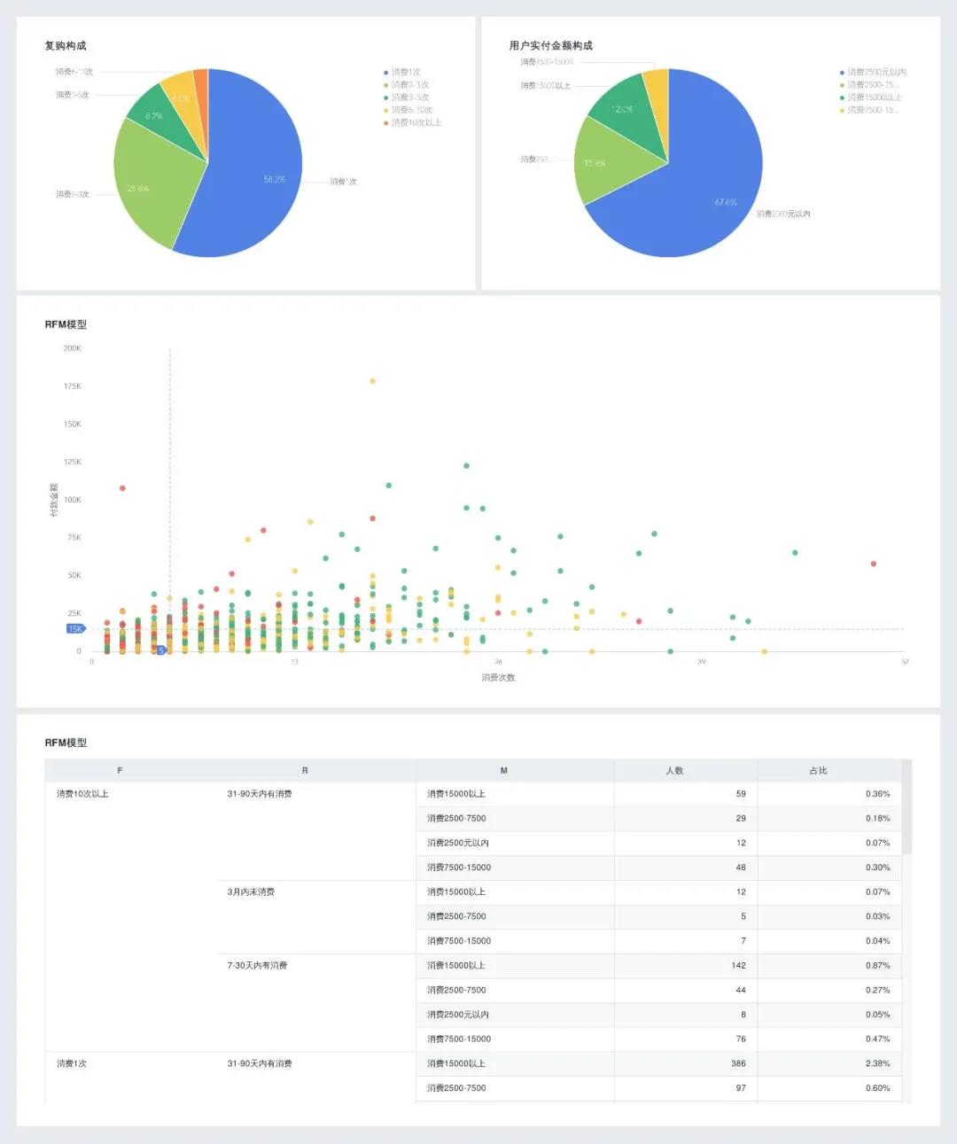The width and height of the screenshot is (957, 1144).
Task: Select the topmost yellow scatter point near 175K
Action: tap(373, 381)
